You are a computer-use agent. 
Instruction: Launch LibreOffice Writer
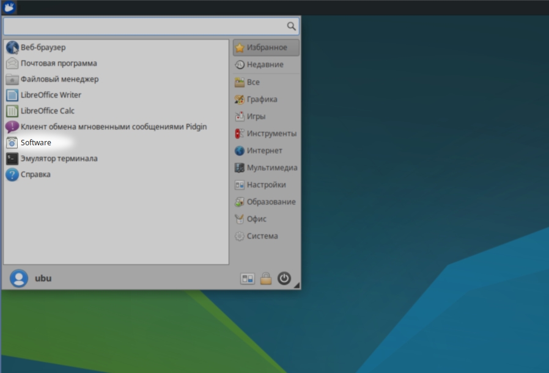coord(116,95)
